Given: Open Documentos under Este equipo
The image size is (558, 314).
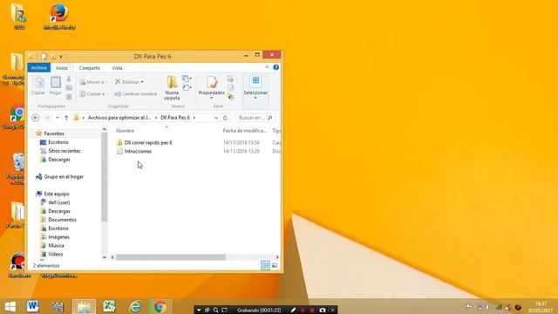Looking at the screenshot, I should (x=62, y=220).
